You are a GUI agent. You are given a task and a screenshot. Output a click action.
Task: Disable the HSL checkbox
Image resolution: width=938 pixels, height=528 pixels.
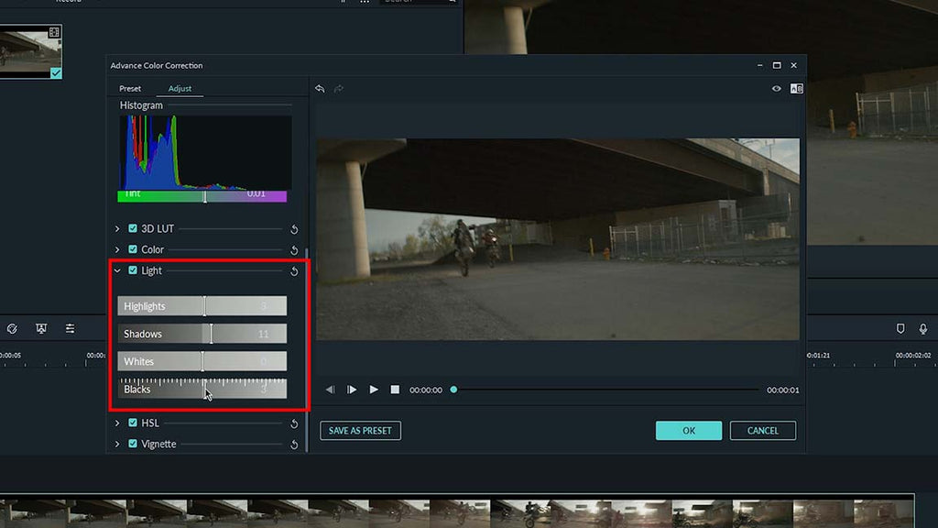133,423
